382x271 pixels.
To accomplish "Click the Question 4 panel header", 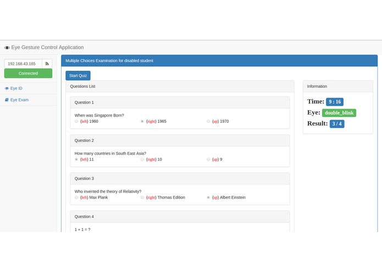I will tap(180, 217).
